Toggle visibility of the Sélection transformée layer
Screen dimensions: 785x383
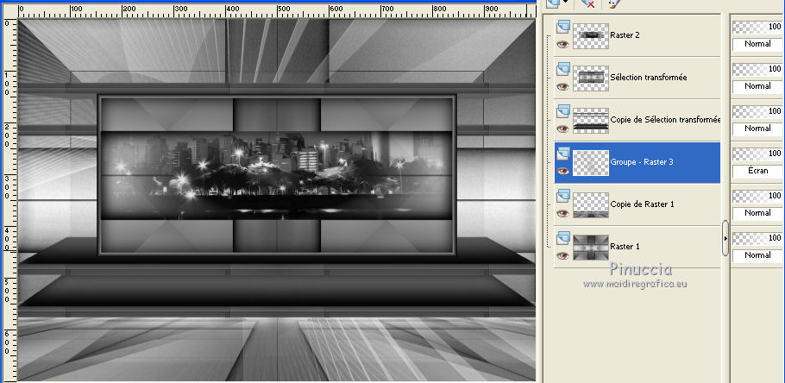pos(563,86)
